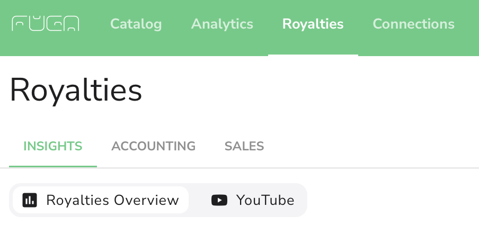This screenshot has height=234, width=479.
Task: Click the FUGA logo
Action: 45,24
